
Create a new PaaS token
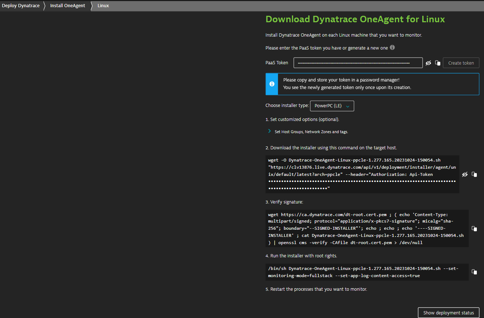coord(461,62)
